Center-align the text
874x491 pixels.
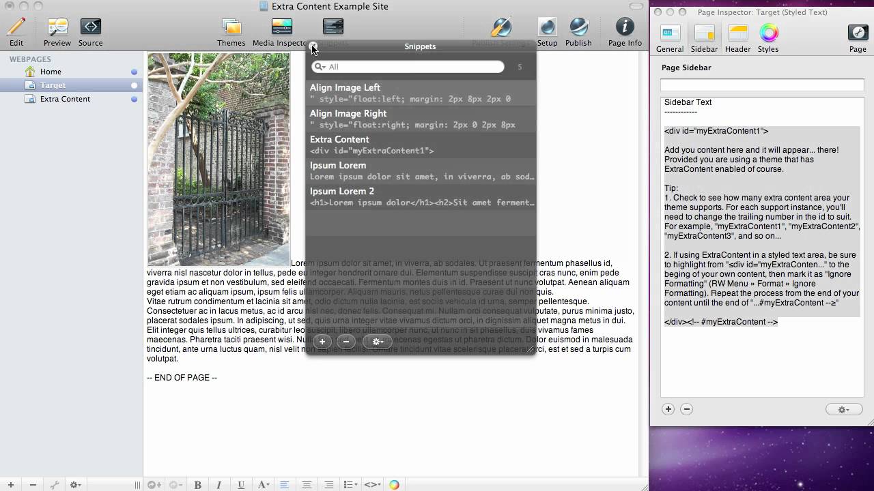click(307, 485)
